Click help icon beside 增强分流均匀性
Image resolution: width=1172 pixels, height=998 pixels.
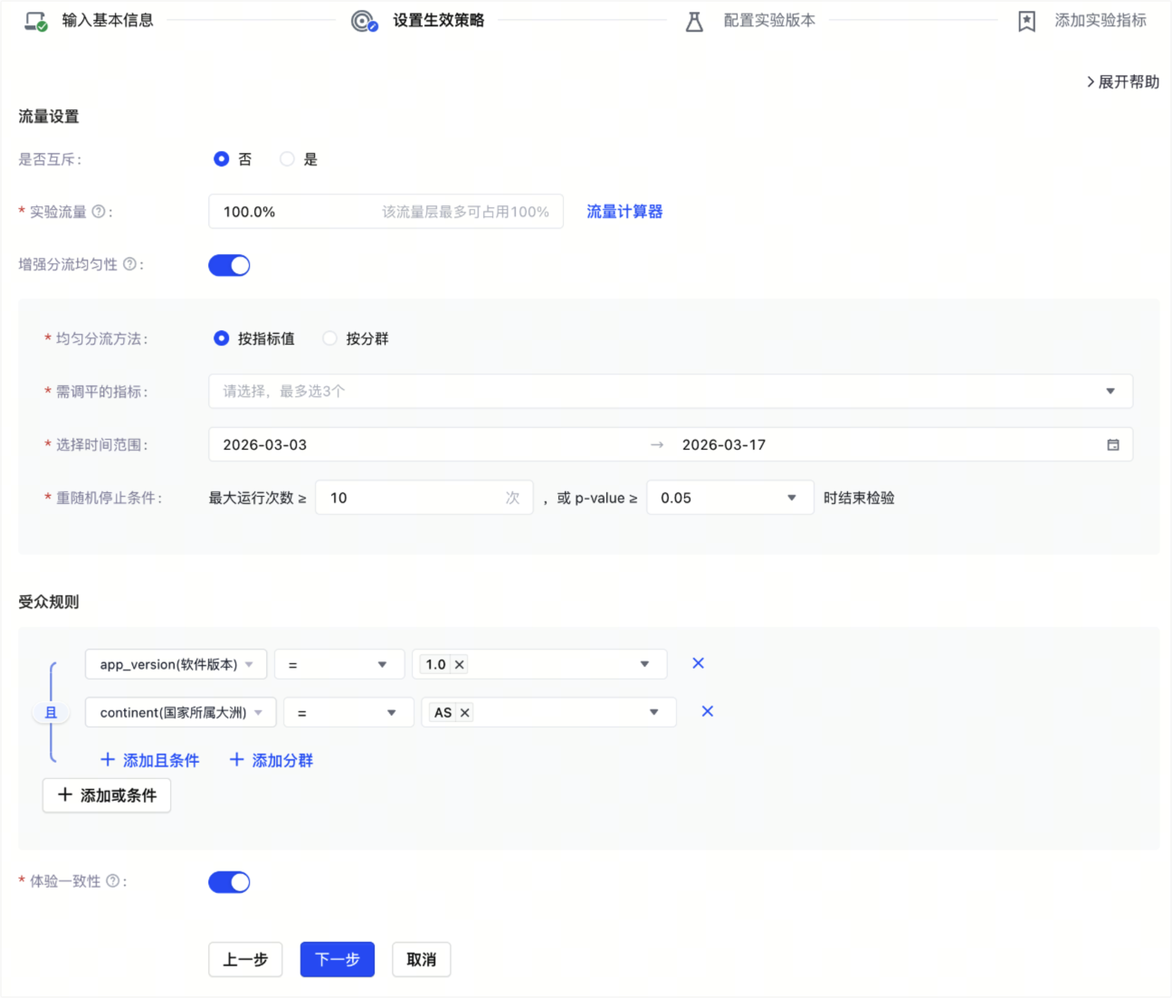tap(129, 264)
